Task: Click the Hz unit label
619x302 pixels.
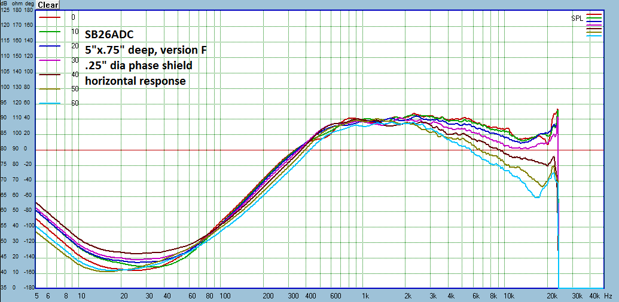Action: tap(608, 295)
